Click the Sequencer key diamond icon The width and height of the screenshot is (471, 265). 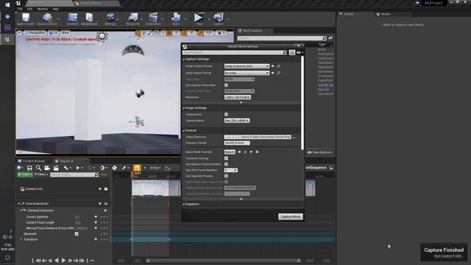115,168
